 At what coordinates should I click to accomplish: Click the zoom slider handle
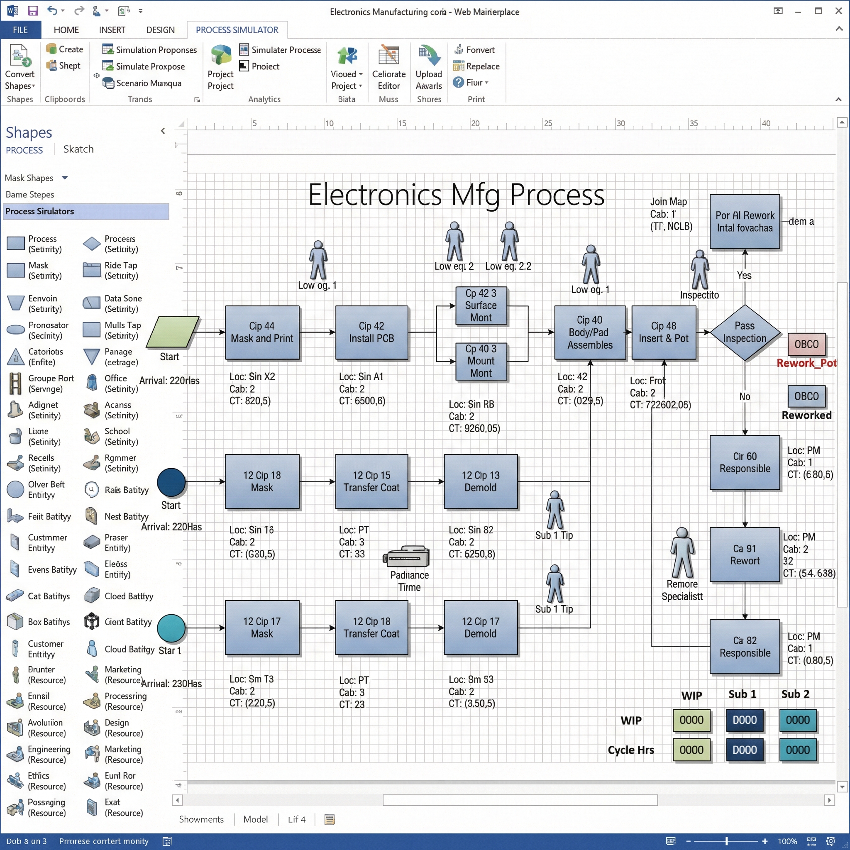(x=726, y=841)
